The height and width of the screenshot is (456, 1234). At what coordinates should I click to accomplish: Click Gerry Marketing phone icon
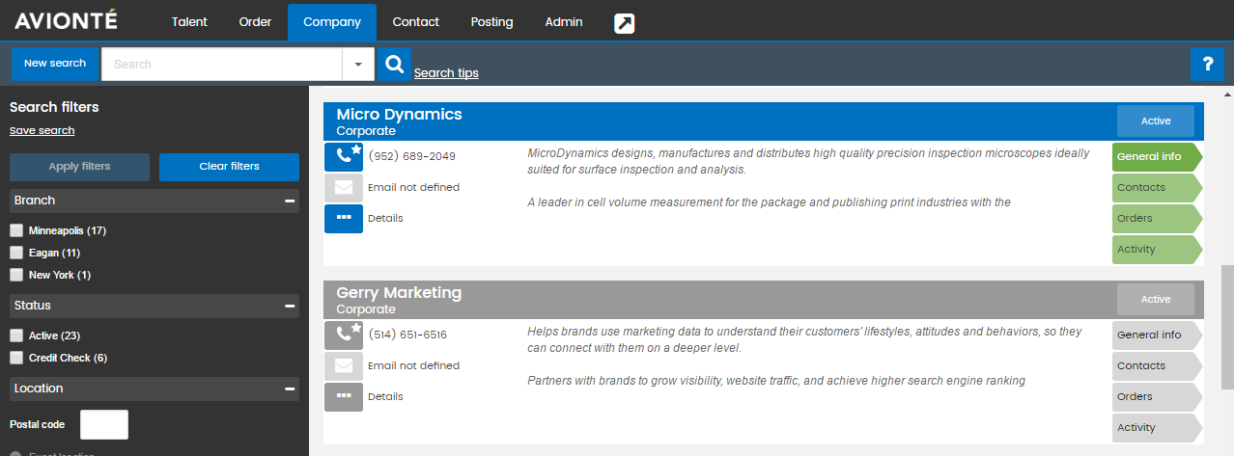[x=344, y=335]
